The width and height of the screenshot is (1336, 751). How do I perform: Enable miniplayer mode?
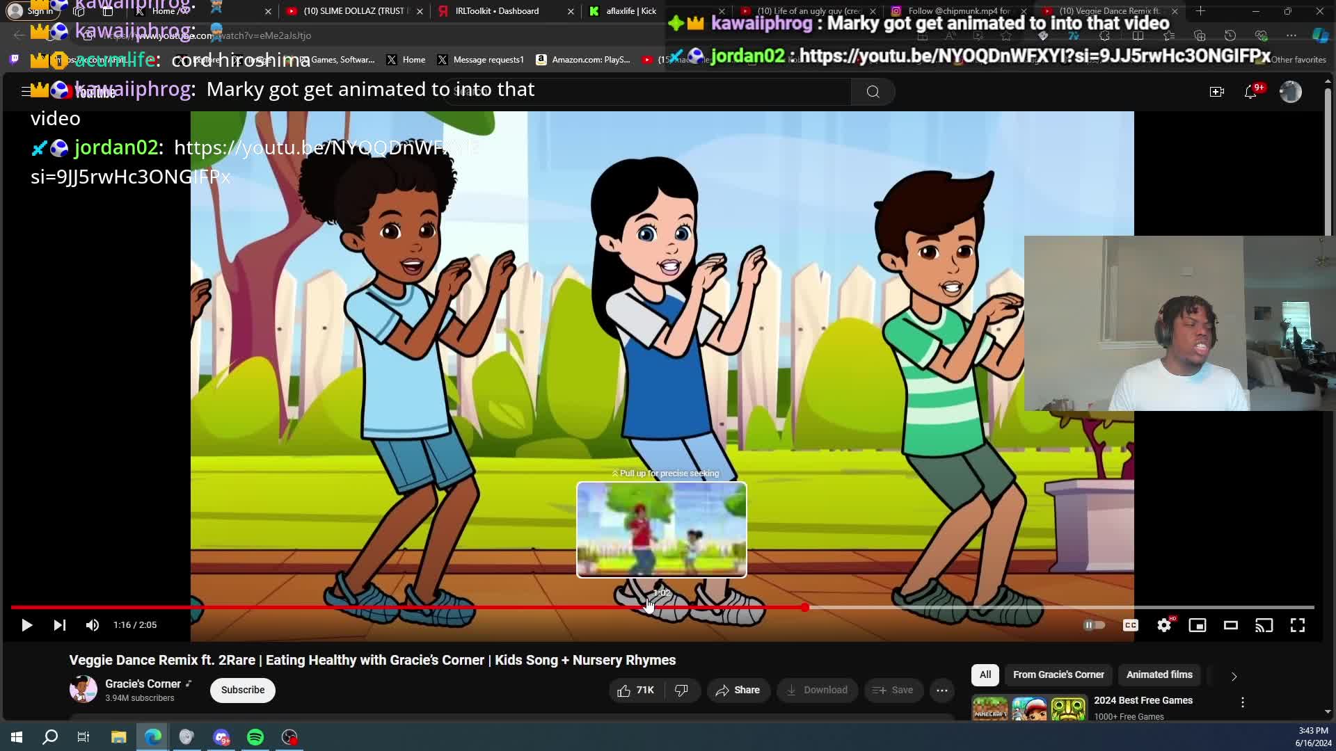pos(1198,625)
